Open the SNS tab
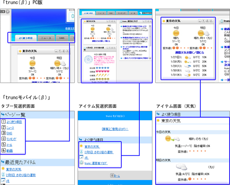Screen dimensions: 230x185 point(62,38)
